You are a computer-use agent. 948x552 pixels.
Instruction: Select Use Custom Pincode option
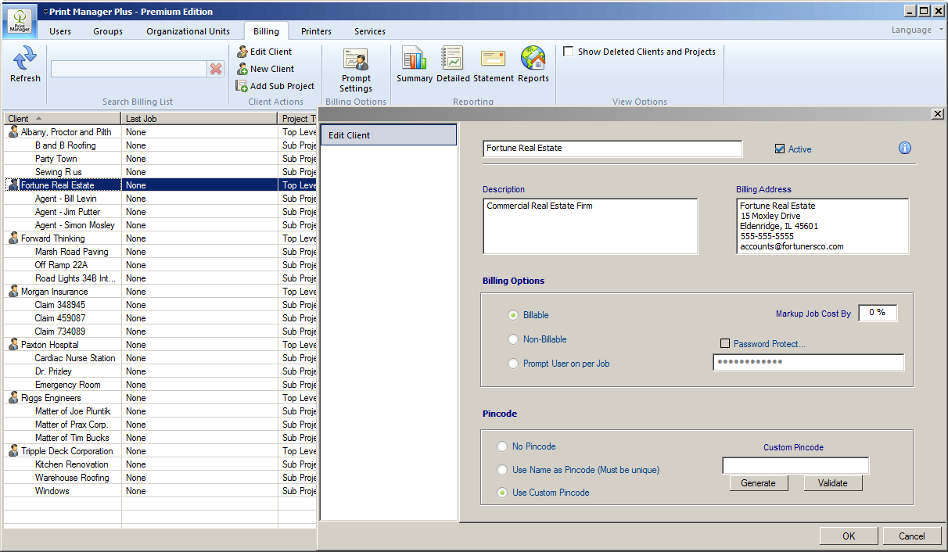coord(502,493)
